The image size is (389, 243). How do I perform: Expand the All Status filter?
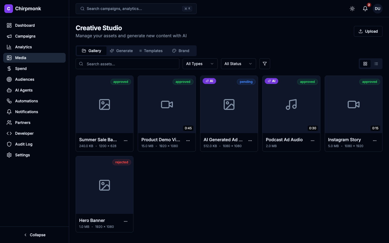point(238,64)
